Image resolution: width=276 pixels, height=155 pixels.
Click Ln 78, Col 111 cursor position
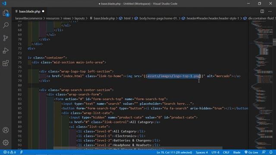174,152
